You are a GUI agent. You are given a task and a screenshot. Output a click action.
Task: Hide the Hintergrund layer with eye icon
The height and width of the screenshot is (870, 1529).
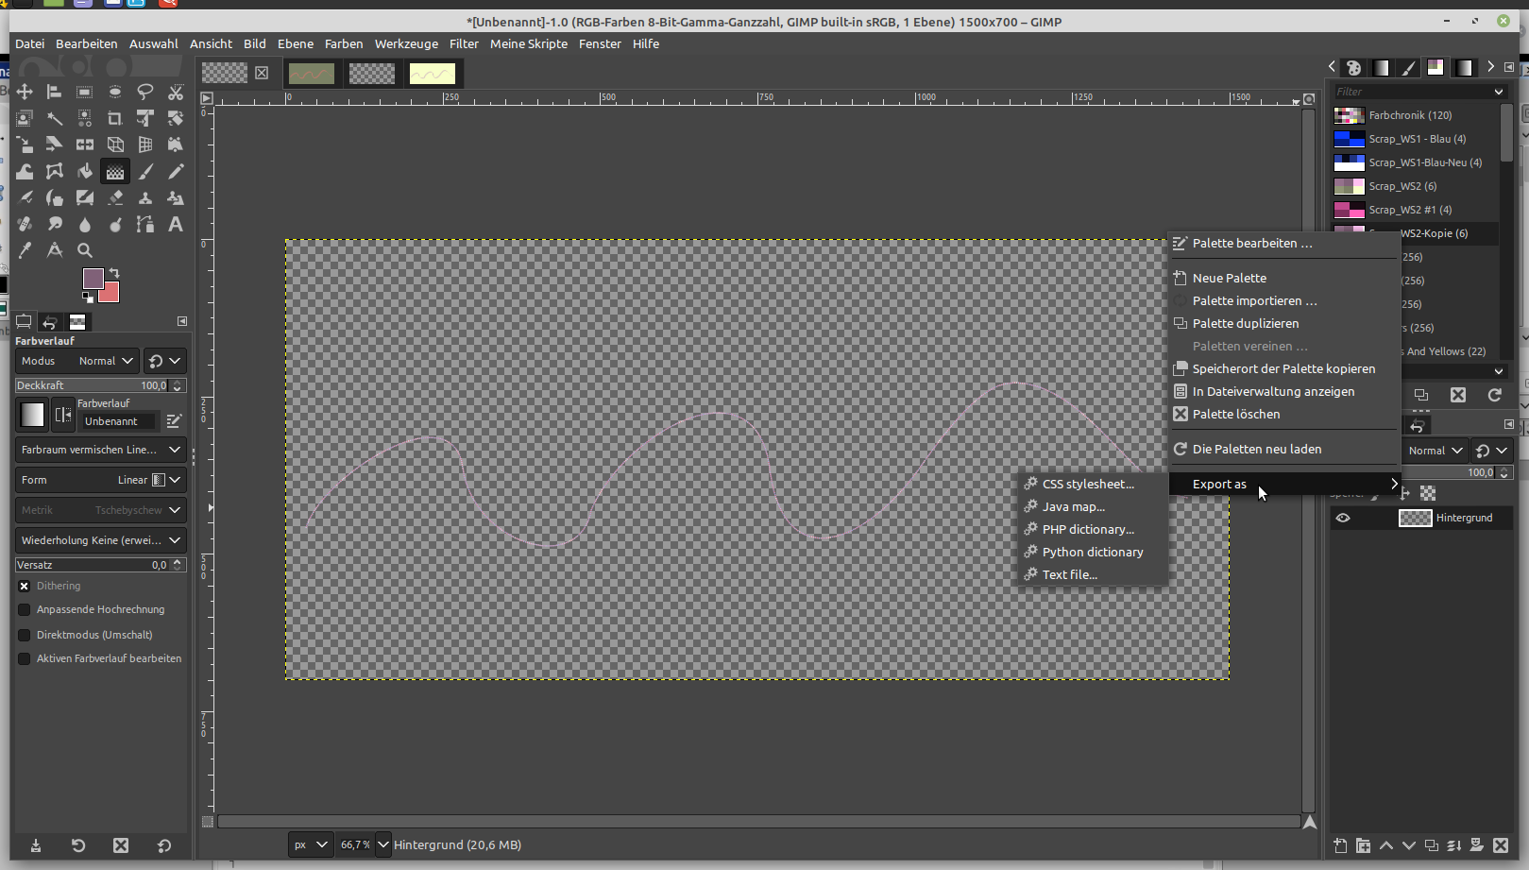click(1343, 518)
